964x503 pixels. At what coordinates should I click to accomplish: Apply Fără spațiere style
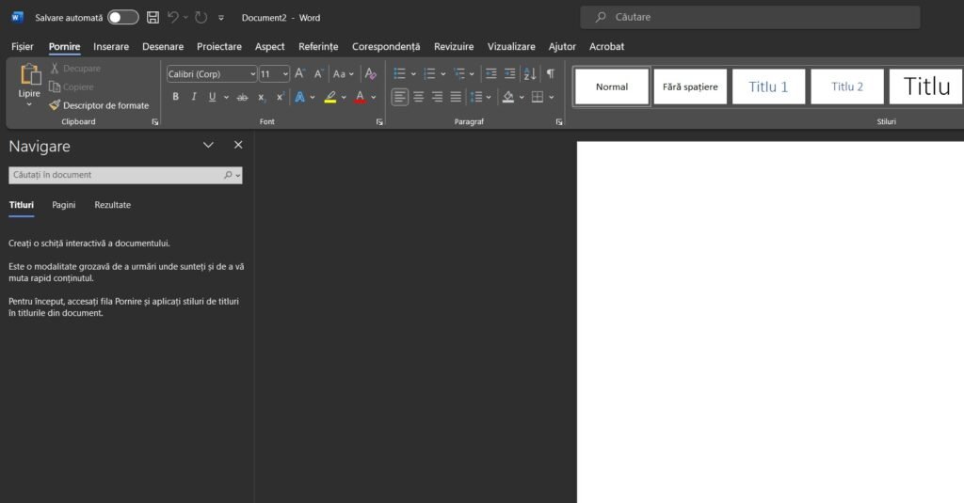[690, 86]
